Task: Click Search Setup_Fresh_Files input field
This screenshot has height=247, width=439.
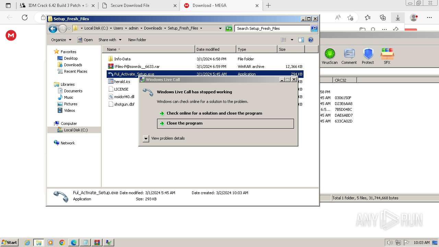Action: pos(273,28)
